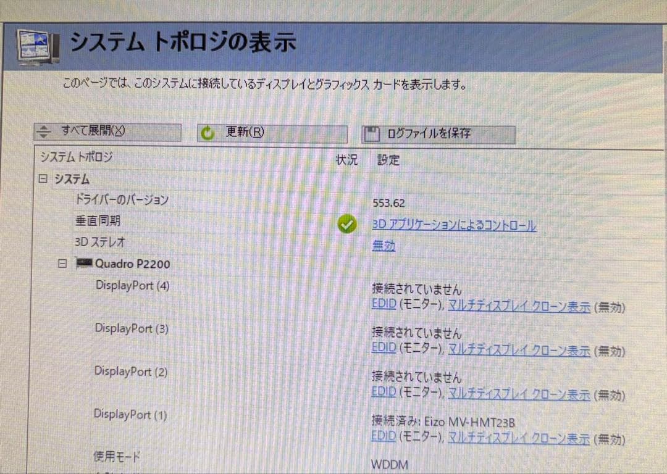The image size is (667, 474).
Task: Click the green checkmark next to 垂直同期
Action: (x=347, y=223)
